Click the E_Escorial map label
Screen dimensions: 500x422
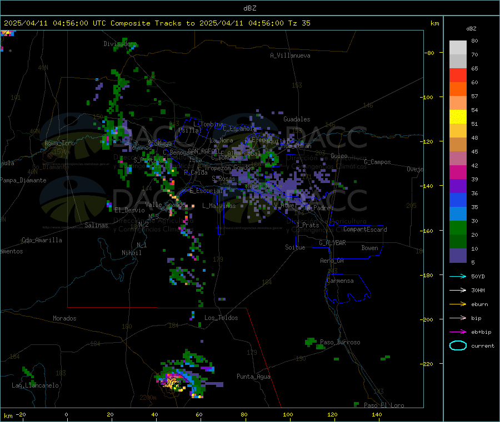pos(206,191)
